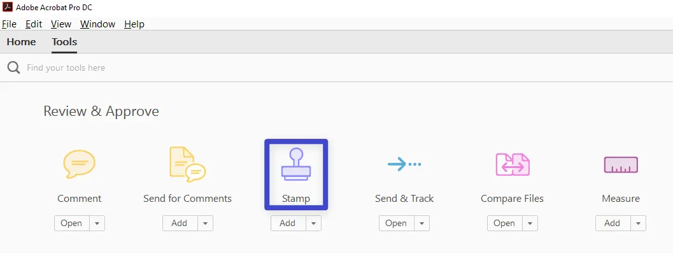
Task: Expand the dropdown arrow under Send & Track
Action: pyautogui.click(x=422, y=224)
